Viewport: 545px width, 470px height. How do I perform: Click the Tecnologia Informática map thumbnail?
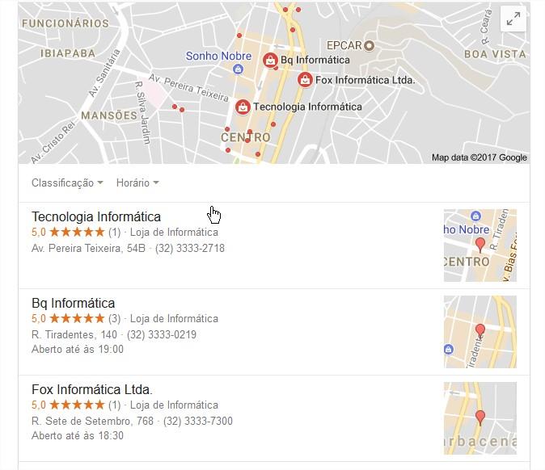(480, 245)
